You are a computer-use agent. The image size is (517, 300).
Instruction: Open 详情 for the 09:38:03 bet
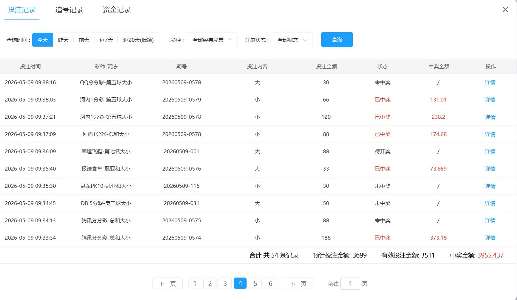pos(490,100)
